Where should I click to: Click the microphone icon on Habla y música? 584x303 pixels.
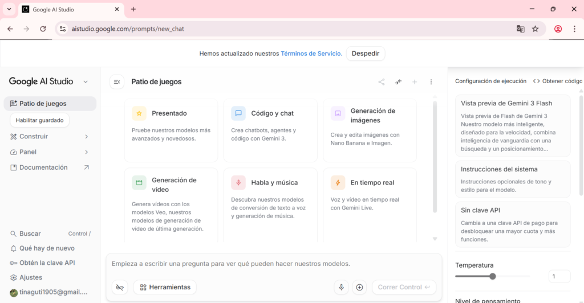pyautogui.click(x=238, y=183)
